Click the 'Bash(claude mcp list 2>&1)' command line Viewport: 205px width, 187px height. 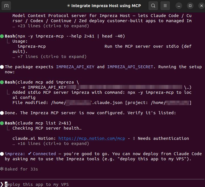(x=38, y=123)
